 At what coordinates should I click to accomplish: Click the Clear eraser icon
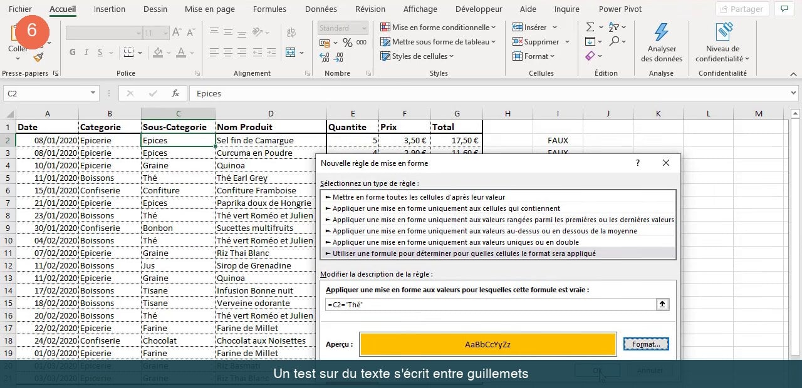tap(590, 56)
